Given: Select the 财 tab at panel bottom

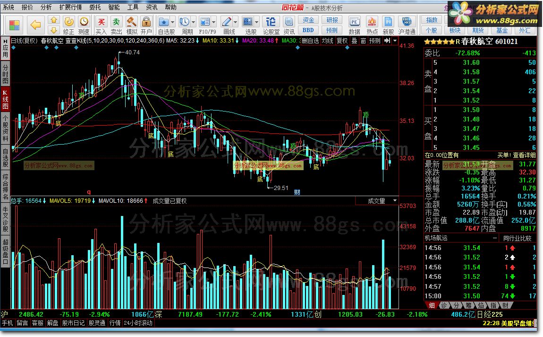Looking at the screenshot, I should coord(505,305).
